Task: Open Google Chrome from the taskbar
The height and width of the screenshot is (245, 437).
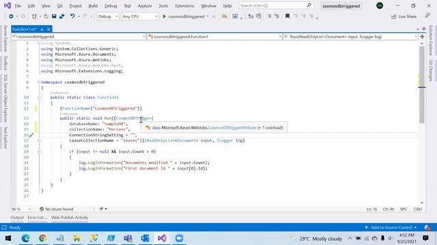Action: coord(42,238)
